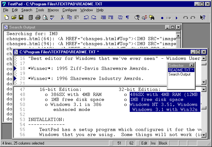Click line number 16 in README.TXT
Image resolution: width=212 pixels, height=147 pixels.
coord(22,58)
